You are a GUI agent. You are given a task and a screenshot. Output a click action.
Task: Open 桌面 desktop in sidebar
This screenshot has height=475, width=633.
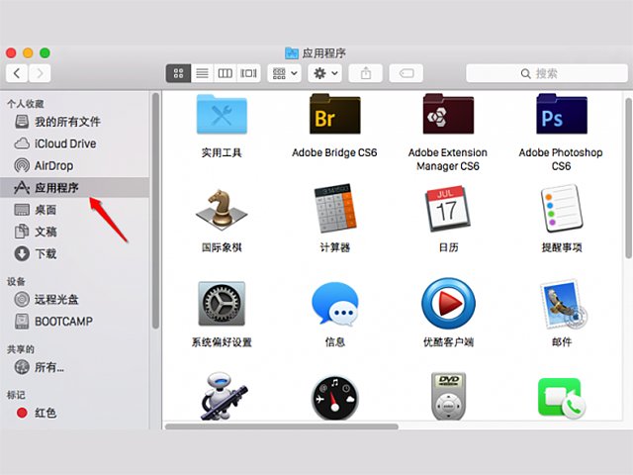[x=75, y=210]
